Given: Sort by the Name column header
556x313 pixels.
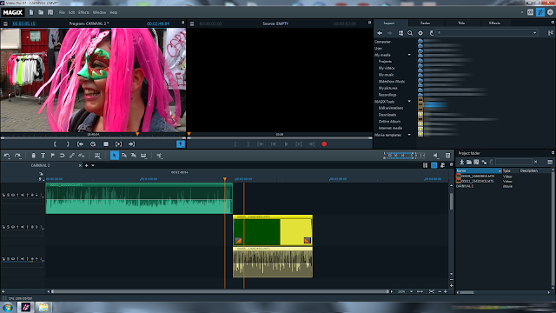Looking at the screenshot, I should point(479,170).
